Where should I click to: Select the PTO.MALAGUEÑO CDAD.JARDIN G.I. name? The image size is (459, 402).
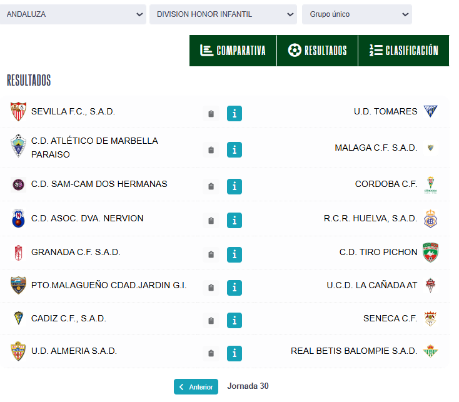click(109, 285)
